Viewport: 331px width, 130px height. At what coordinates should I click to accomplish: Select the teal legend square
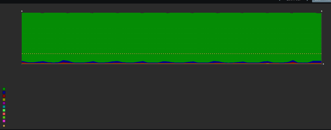point(4,107)
